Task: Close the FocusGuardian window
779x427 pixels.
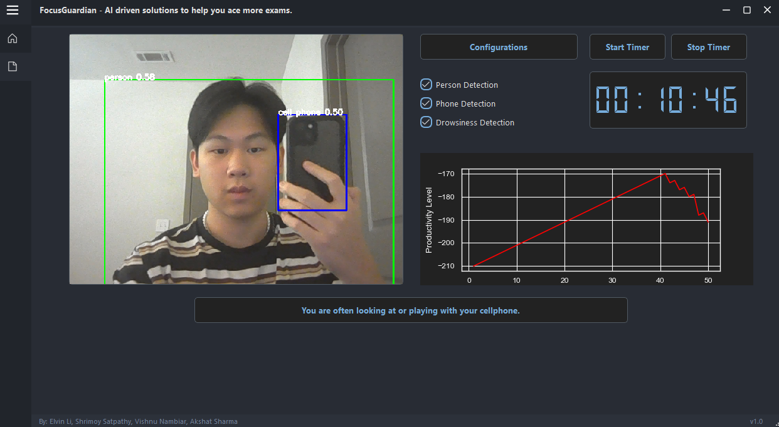Action: pyautogui.click(x=767, y=10)
